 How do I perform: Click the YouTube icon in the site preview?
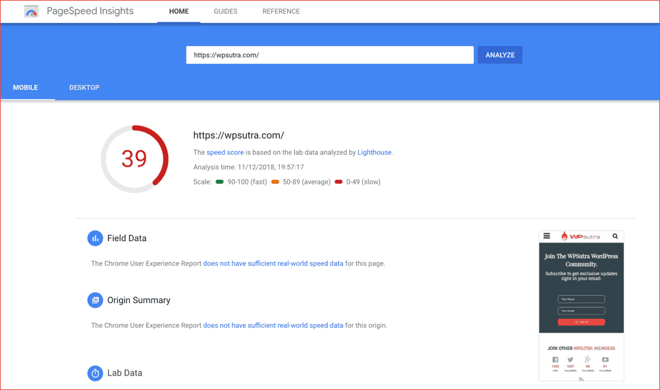pos(605,360)
